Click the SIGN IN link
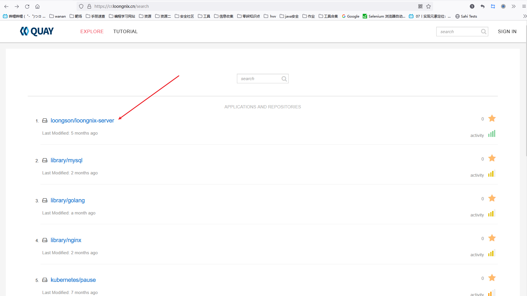 click(x=507, y=31)
